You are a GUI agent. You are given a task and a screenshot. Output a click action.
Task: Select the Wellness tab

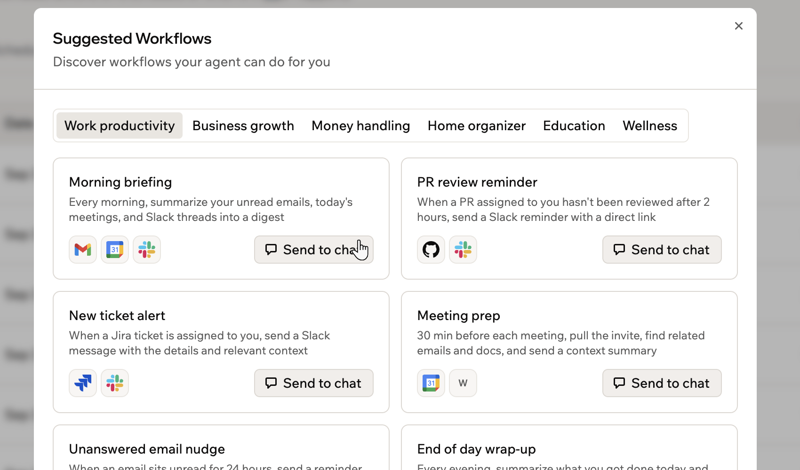pos(650,125)
